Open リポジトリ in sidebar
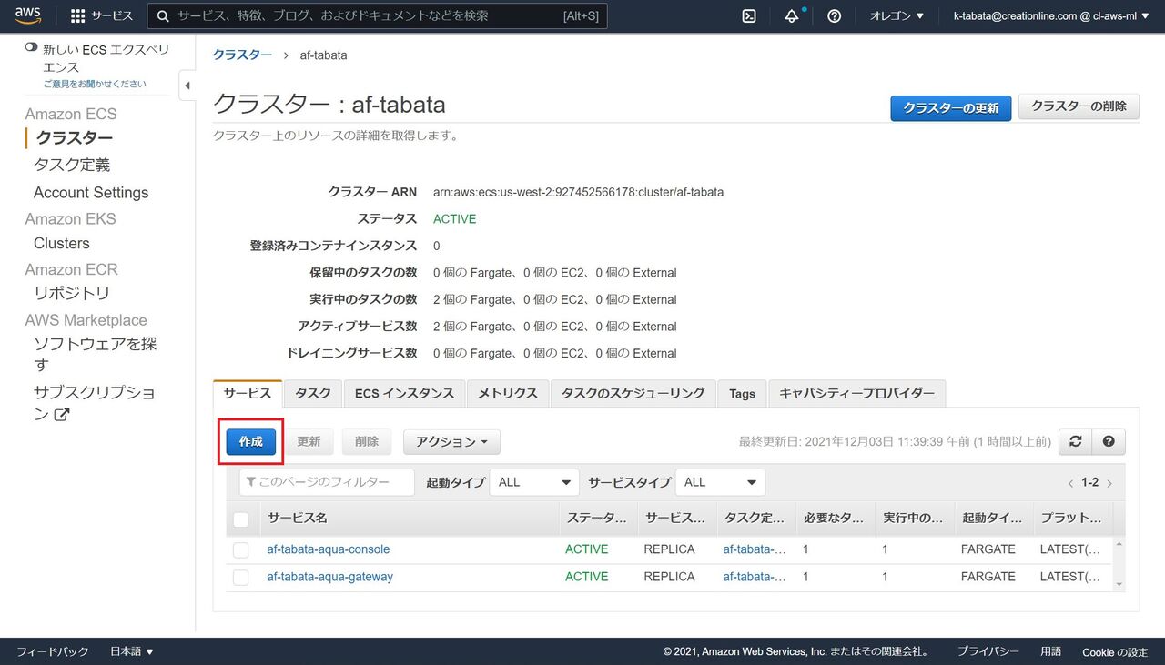 [x=72, y=294]
